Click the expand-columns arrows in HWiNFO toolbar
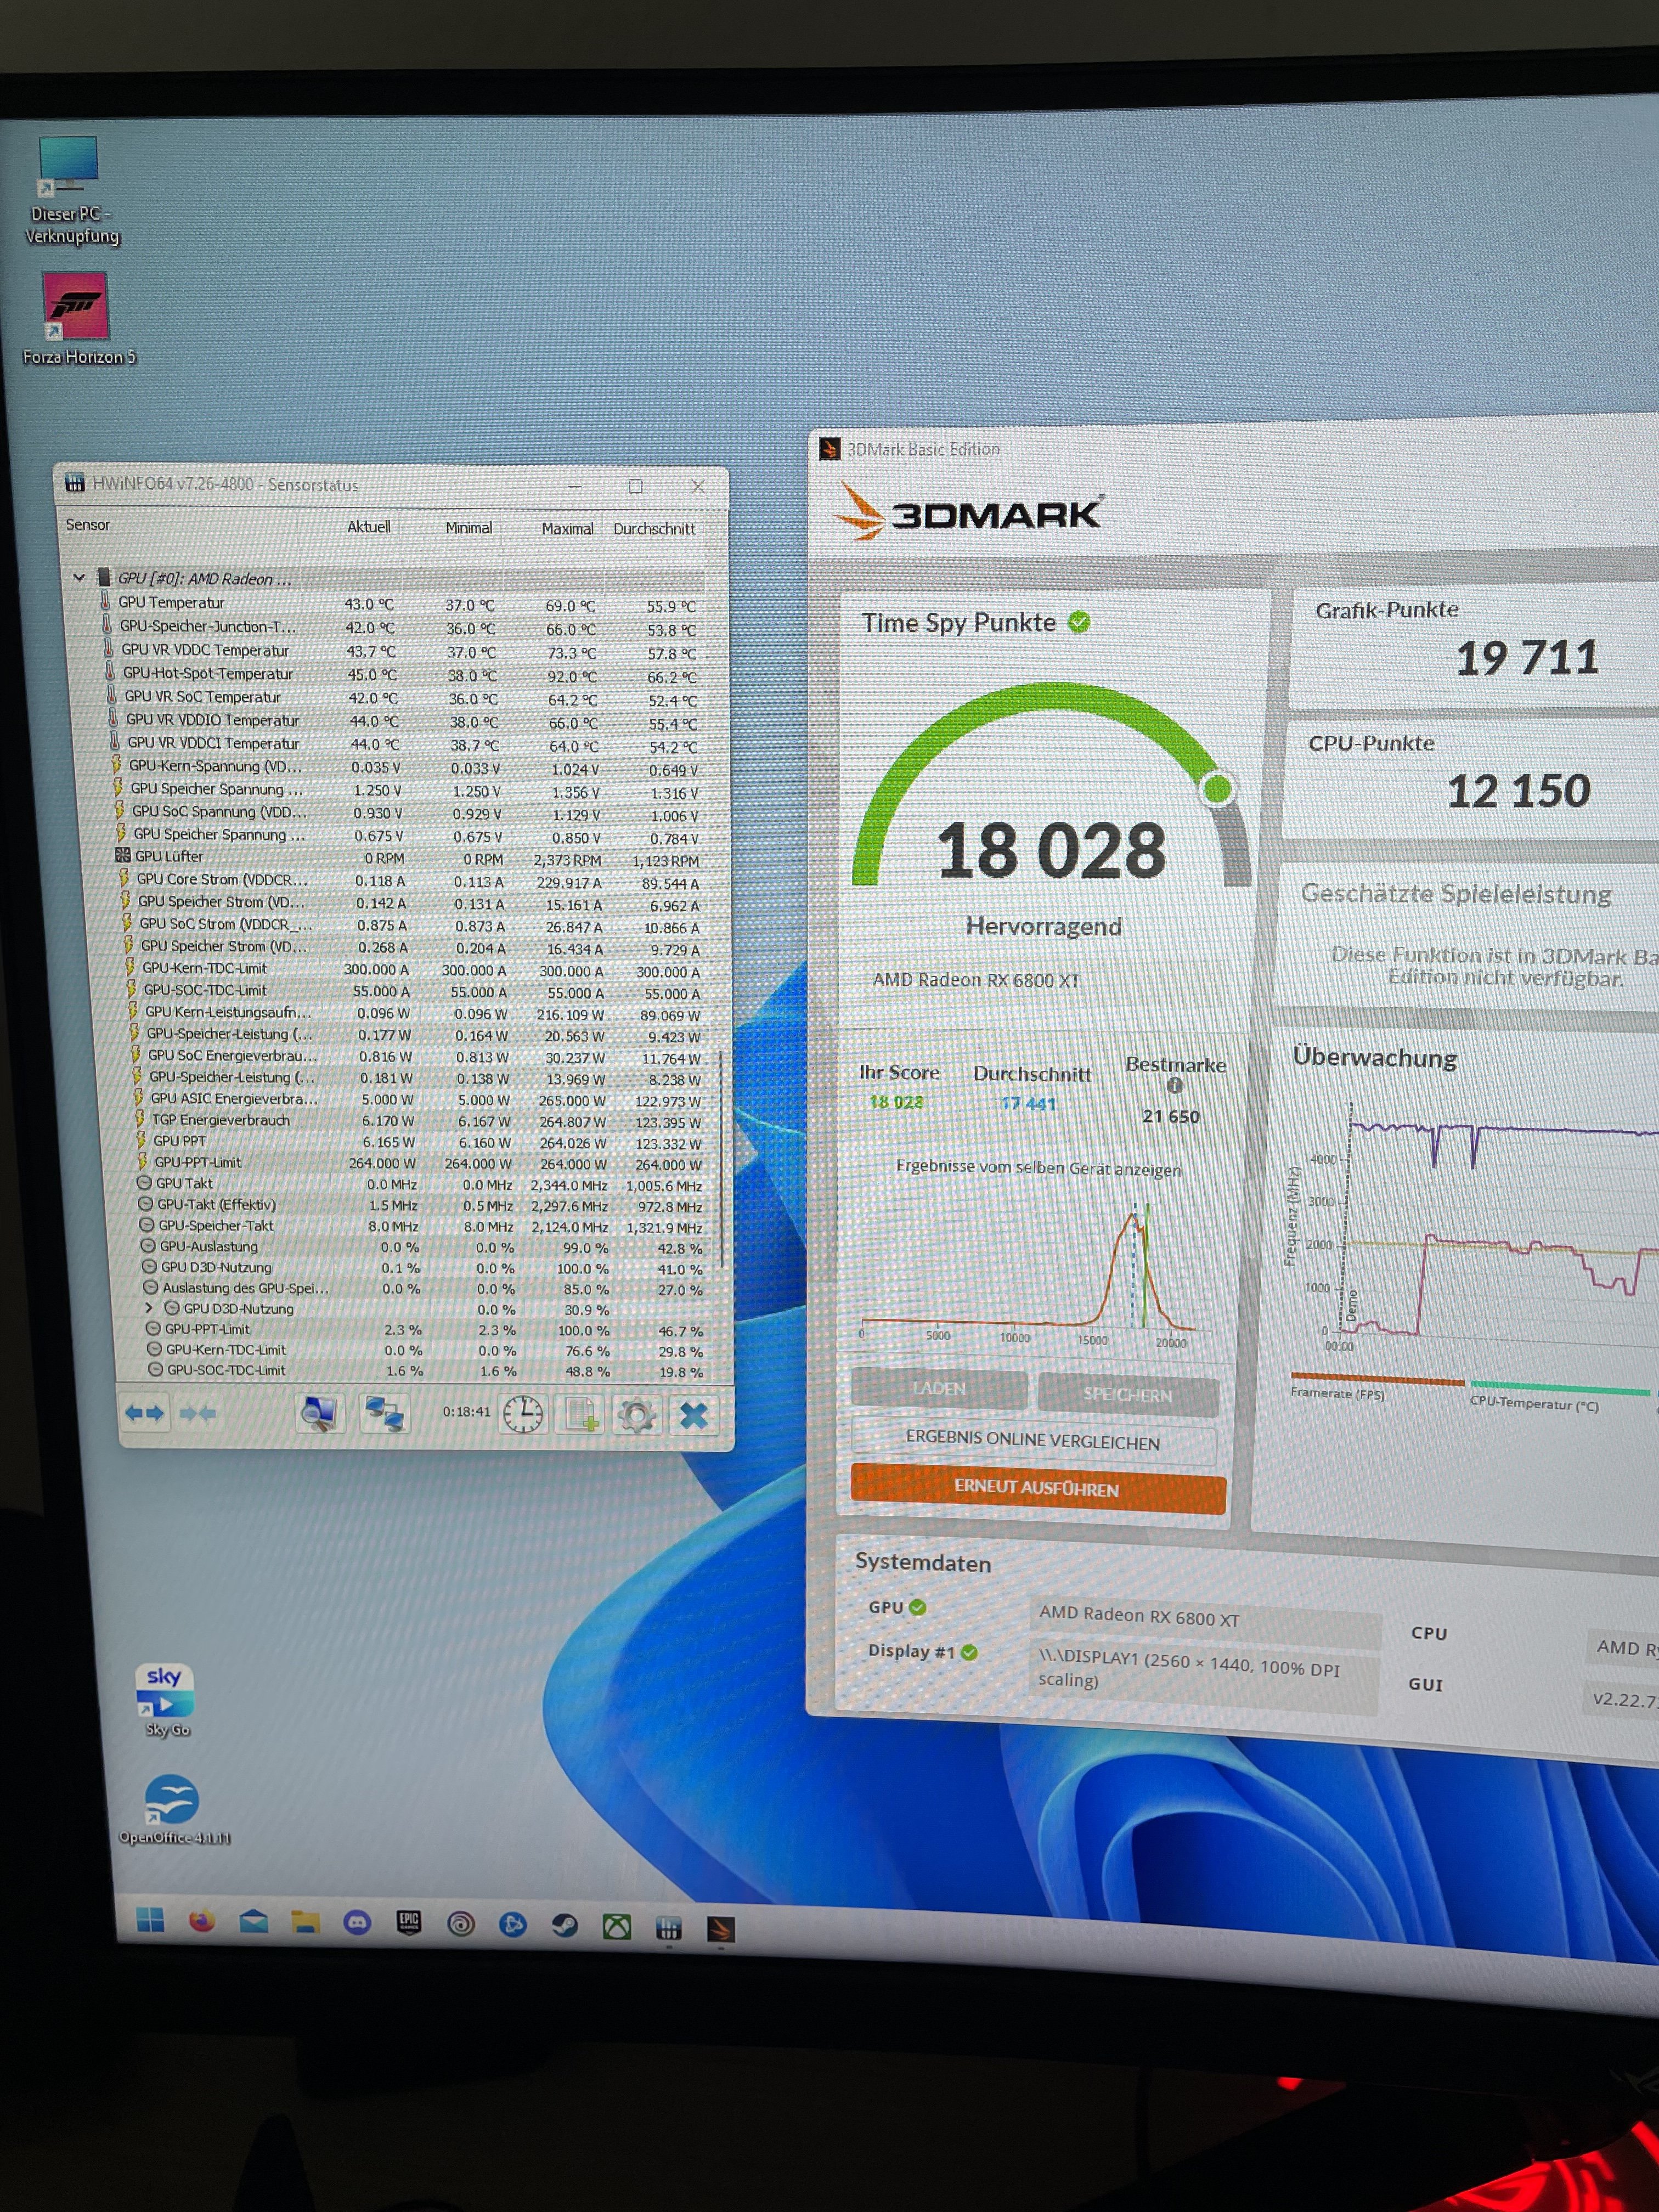Image resolution: width=1659 pixels, height=2212 pixels. pyautogui.click(x=145, y=1412)
